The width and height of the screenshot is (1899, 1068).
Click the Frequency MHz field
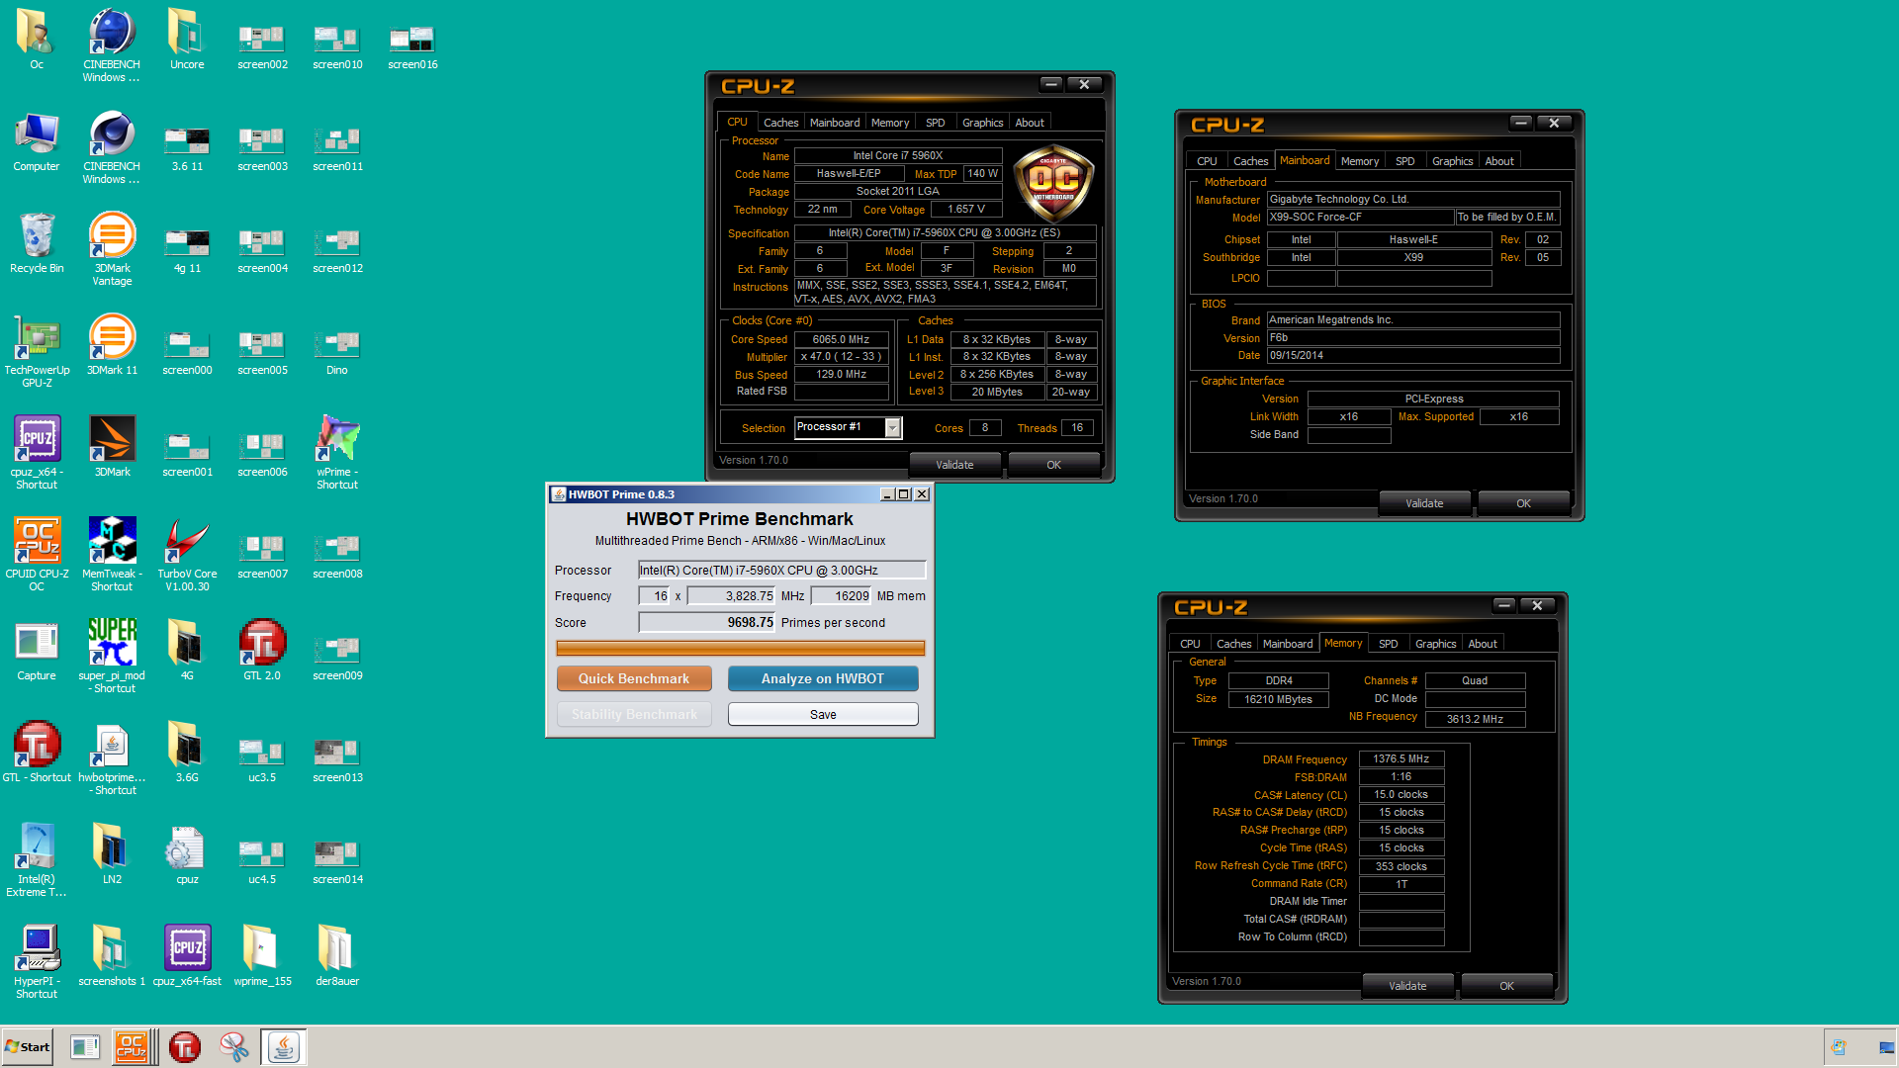[x=731, y=595]
